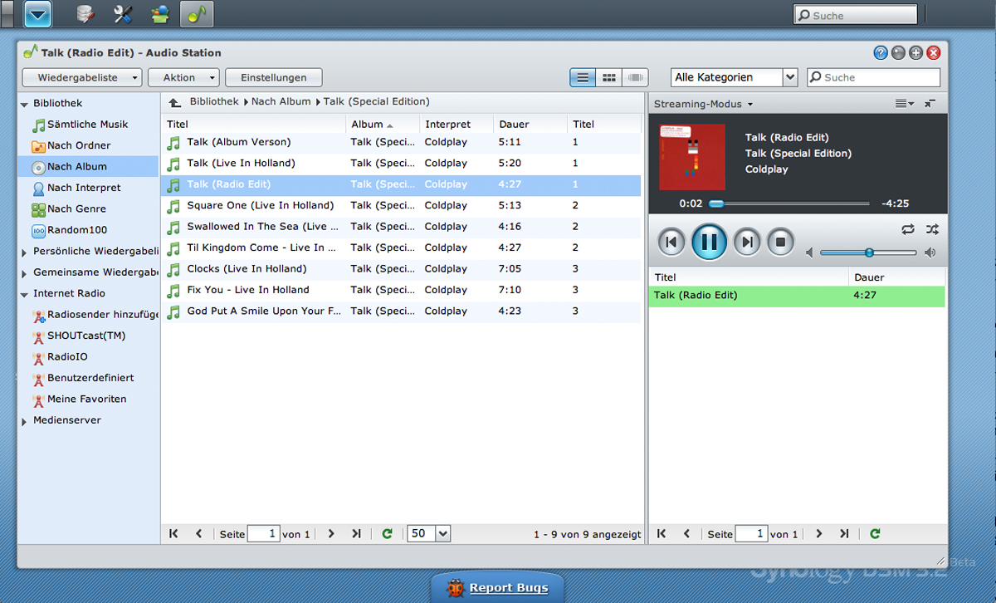996x603 pixels.
Task: Adjust the volume slider
Action: pyautogui.click(x=868, y=252)
